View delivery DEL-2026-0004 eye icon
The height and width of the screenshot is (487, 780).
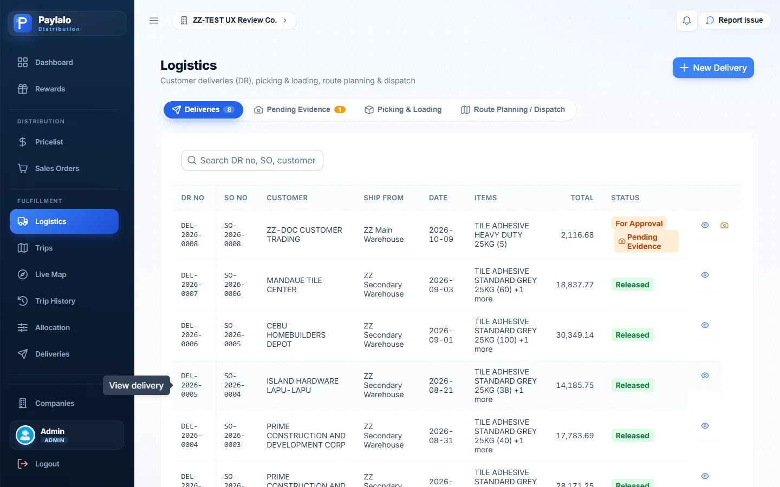[x=705, y=426]
